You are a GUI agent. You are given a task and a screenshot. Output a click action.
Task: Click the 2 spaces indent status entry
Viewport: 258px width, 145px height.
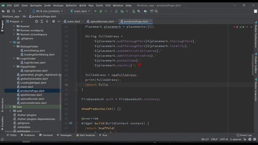[x=235, y=139]
